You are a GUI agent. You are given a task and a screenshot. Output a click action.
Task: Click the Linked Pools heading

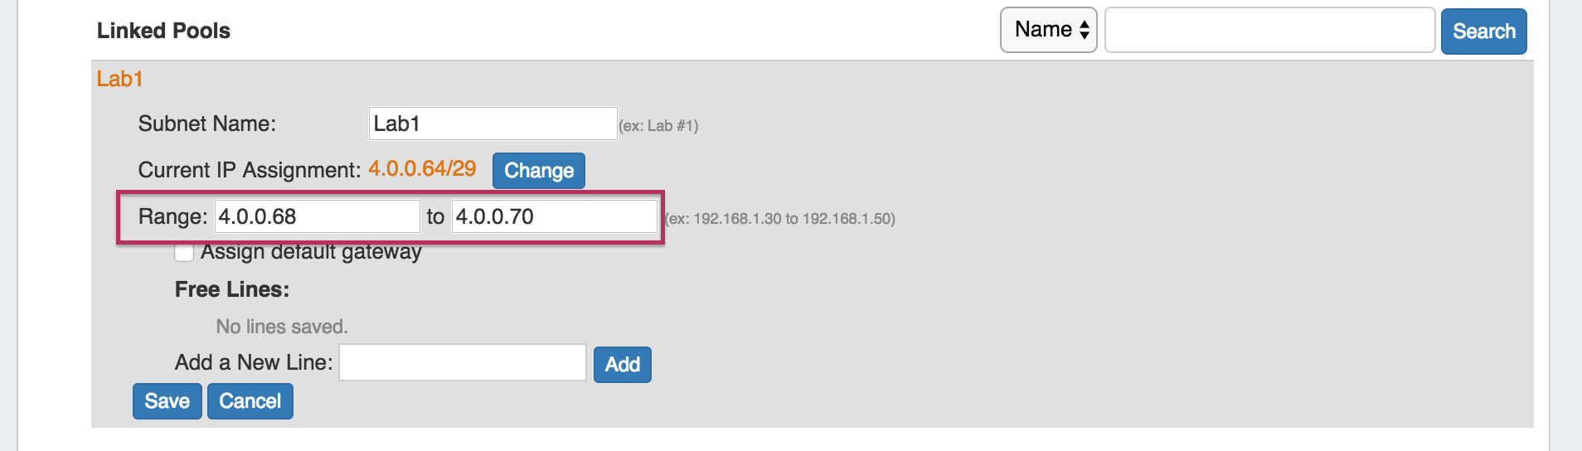pyautogui.click(x=163, y=31)
